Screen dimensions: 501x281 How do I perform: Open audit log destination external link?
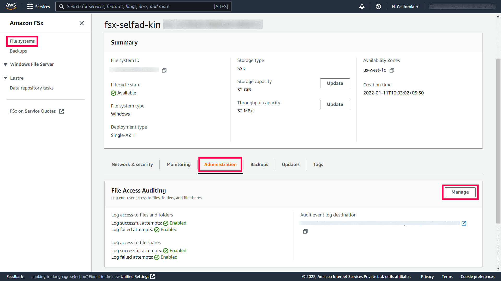[464, 223]
